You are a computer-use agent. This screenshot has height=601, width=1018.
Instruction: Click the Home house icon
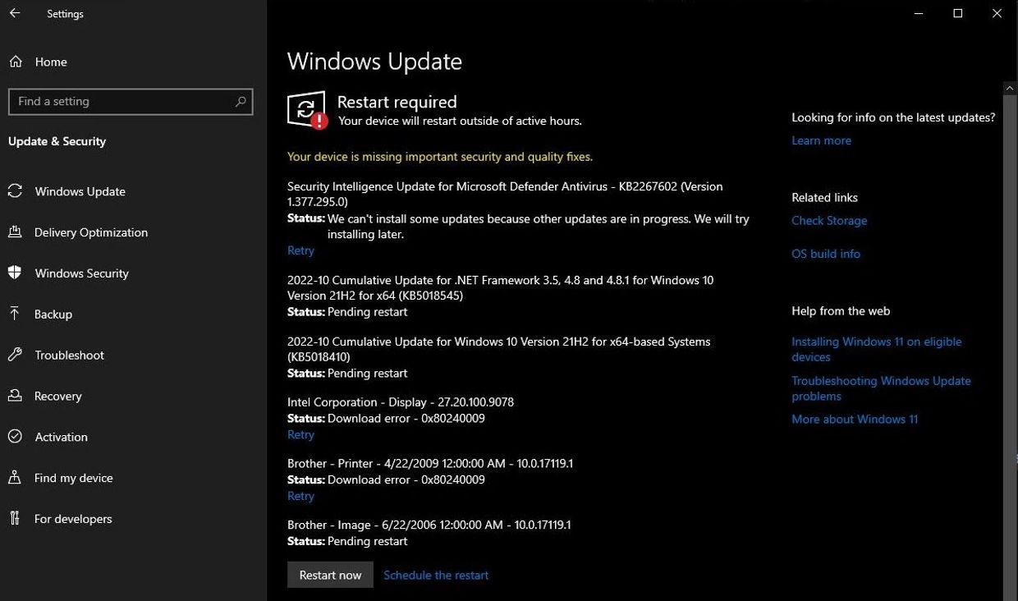[16, 62]
